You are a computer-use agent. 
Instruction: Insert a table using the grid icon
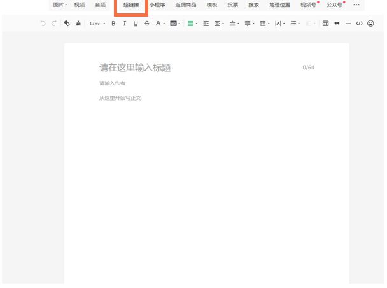pos(326,24)
